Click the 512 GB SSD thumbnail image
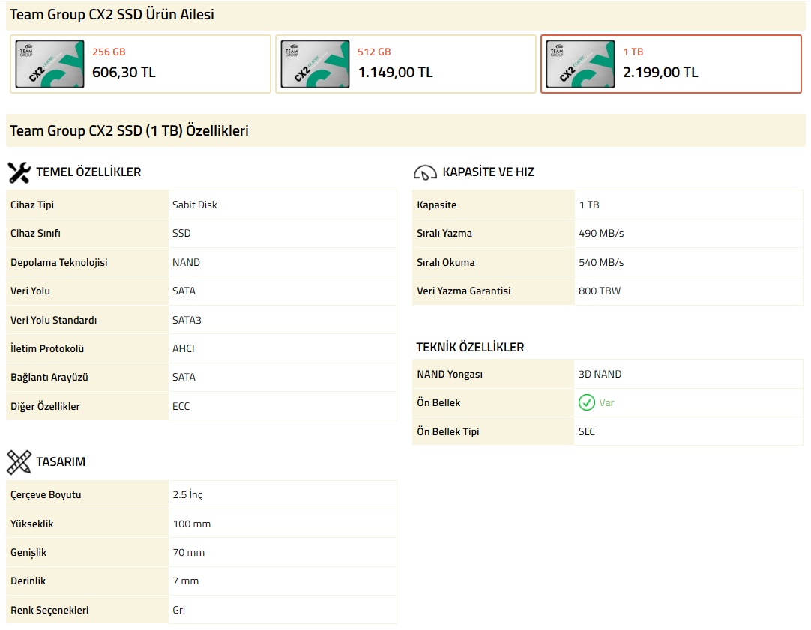The width and height of the screenshot is (811, 630). (315, 64)
